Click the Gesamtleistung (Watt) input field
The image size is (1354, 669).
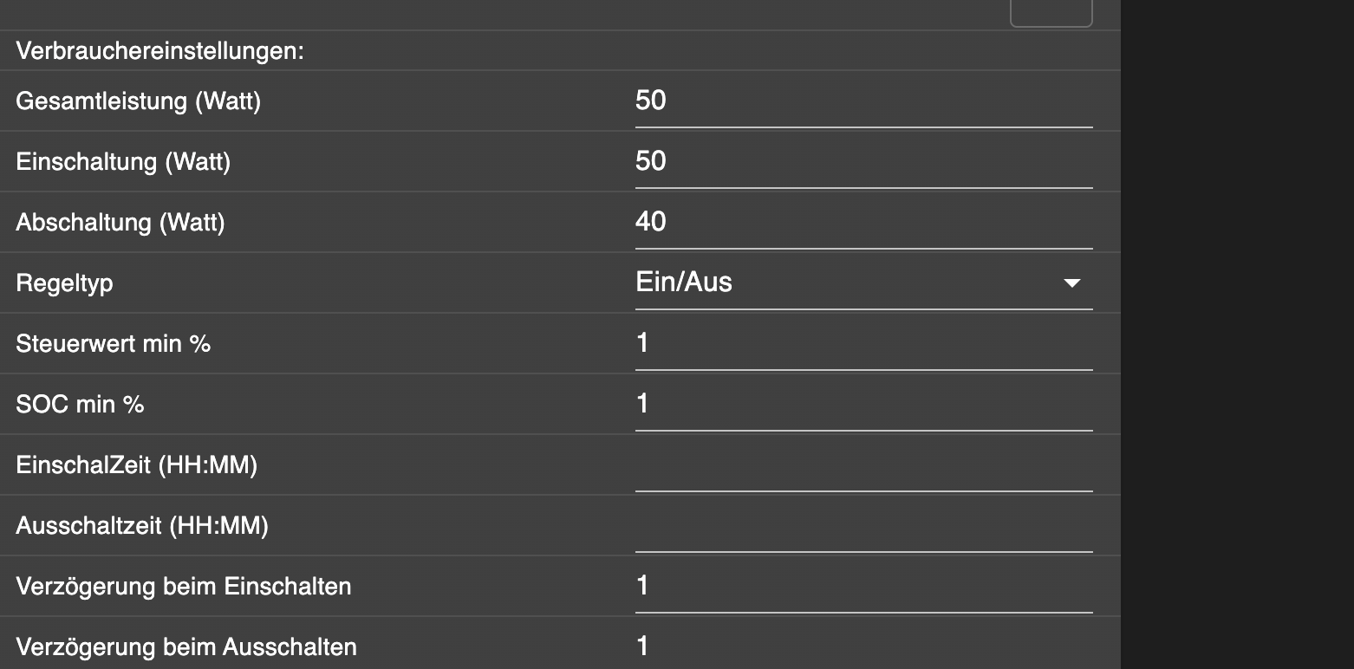(863, 101)
